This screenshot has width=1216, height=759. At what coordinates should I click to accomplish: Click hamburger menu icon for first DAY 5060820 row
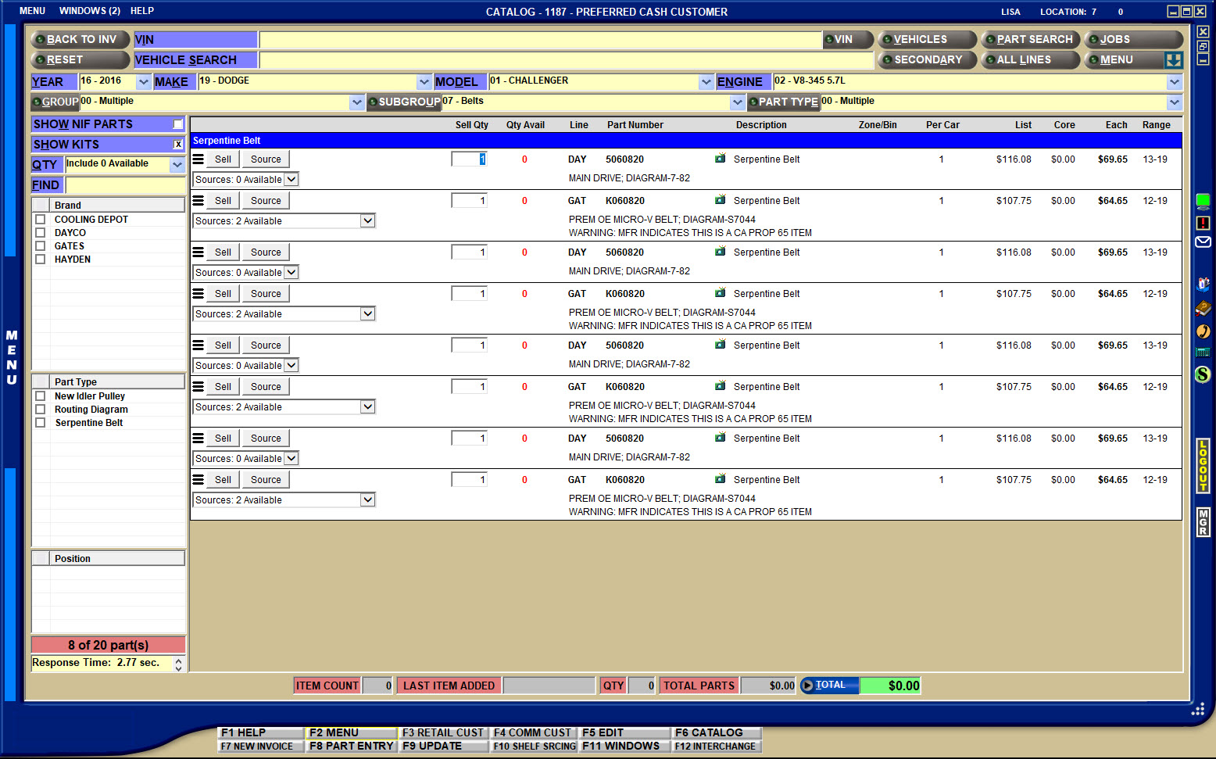click(x=198, y=159)
